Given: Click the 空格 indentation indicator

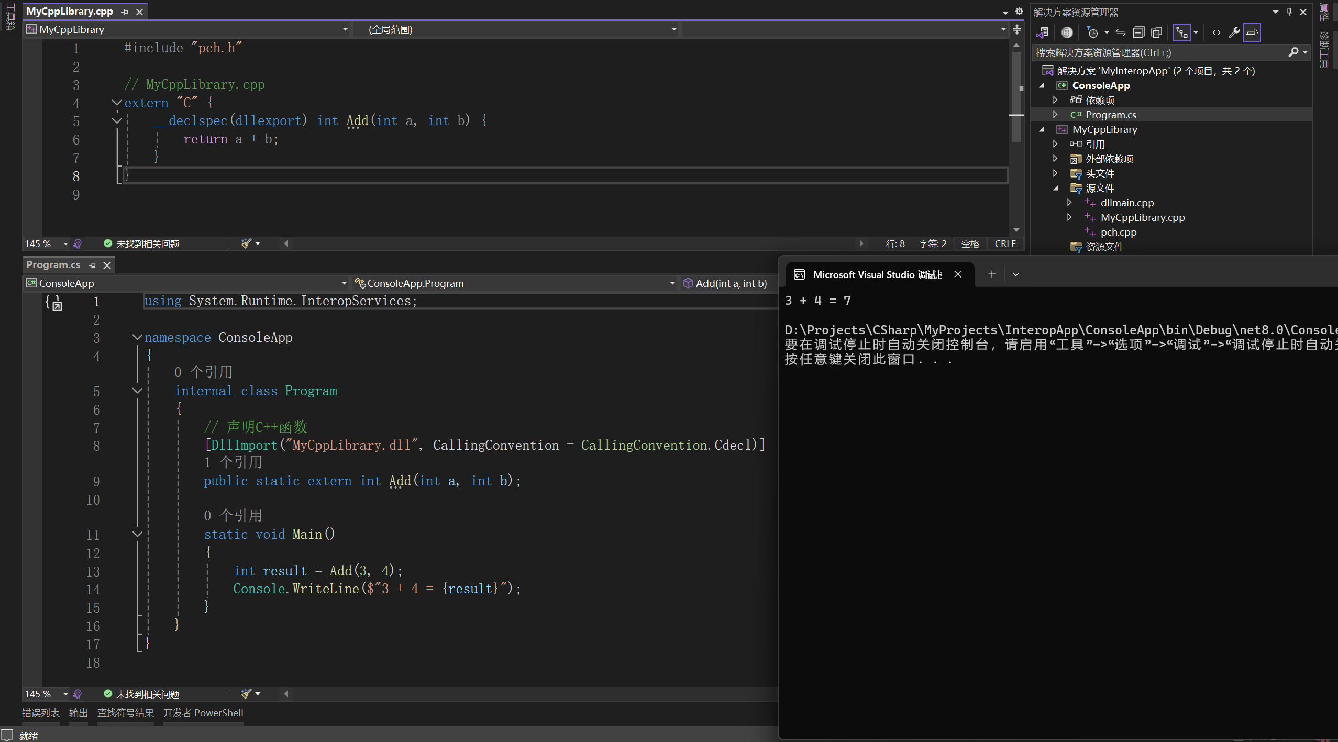Looking at the screenshot, I should (970, 244).
